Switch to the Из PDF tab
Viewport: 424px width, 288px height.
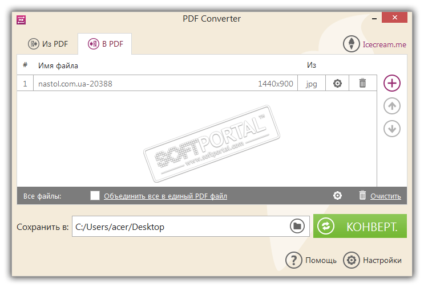click(x=48, y=44)
